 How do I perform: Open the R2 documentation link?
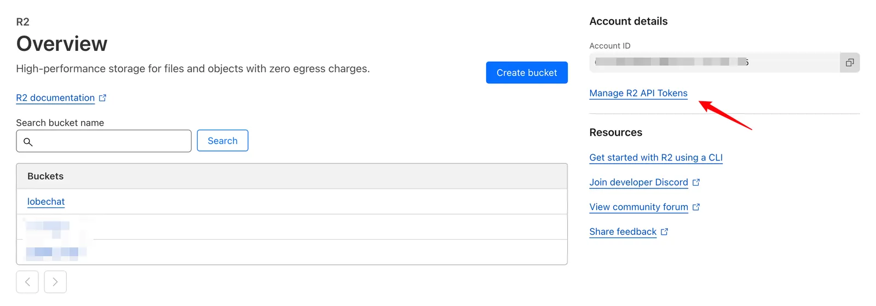tap(55, 98)
